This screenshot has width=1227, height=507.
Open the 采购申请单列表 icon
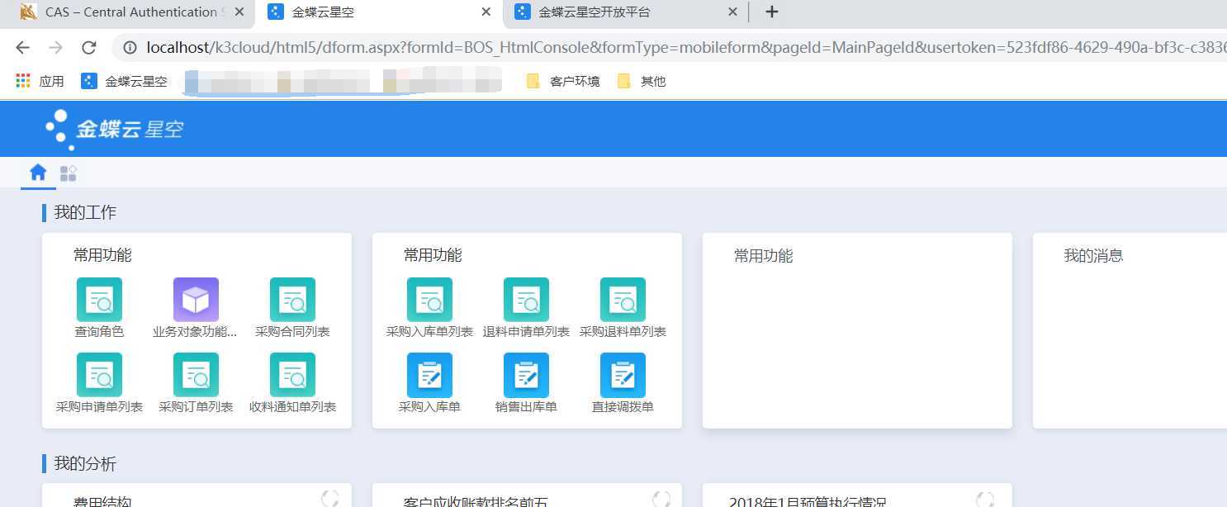click(99, 374)
